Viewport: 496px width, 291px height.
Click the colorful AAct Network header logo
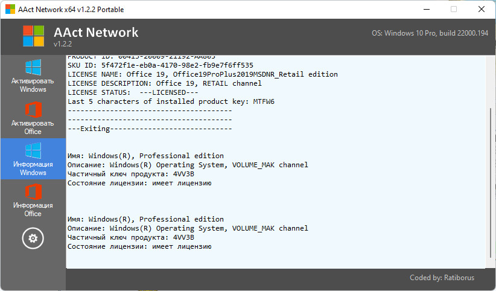[34, 36]
